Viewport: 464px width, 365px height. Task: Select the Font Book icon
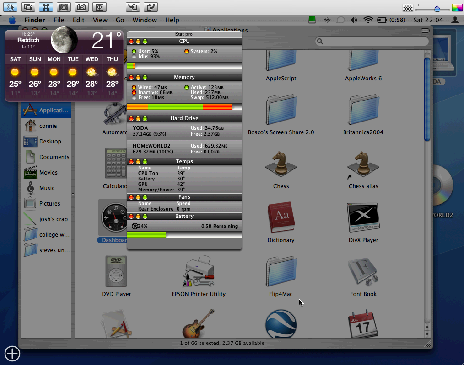click(363, 272)
